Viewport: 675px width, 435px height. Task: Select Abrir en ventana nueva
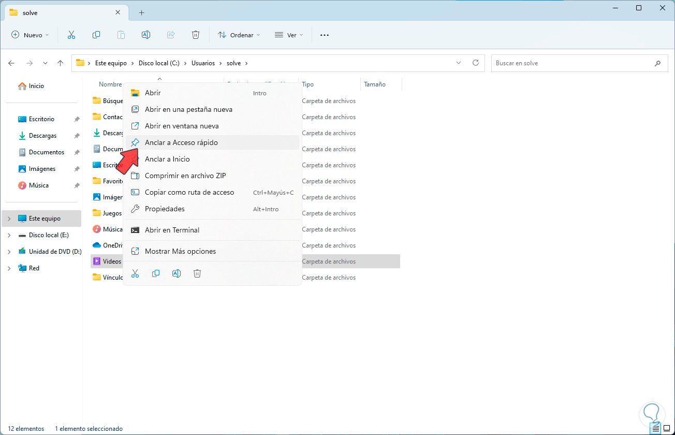(212, 126)
